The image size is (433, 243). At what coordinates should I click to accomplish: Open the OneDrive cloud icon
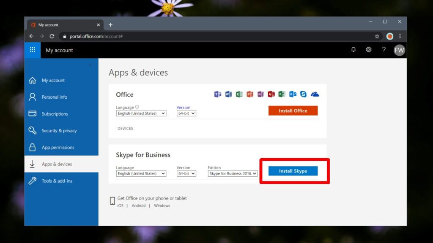(315, 94)
